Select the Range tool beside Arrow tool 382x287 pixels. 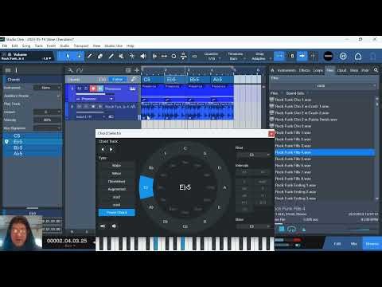click(x=79, y=56)
